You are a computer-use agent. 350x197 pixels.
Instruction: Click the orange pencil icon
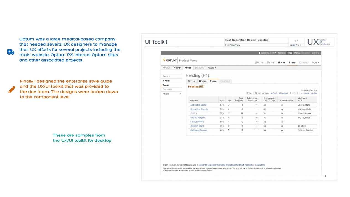pos(12,89)
